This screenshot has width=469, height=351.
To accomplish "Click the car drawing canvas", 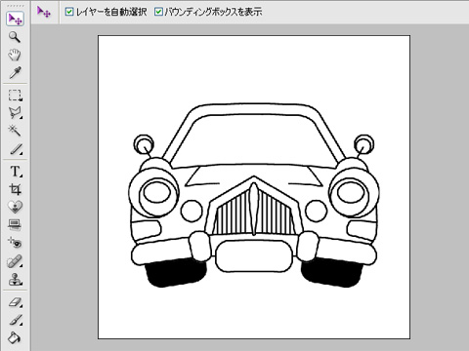I will coord(254,187).
